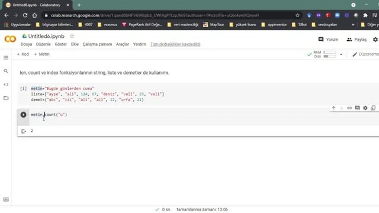Click the output value 2
Image resolution: width=379 pixels, height=213 pixels.
coord(31,131)
